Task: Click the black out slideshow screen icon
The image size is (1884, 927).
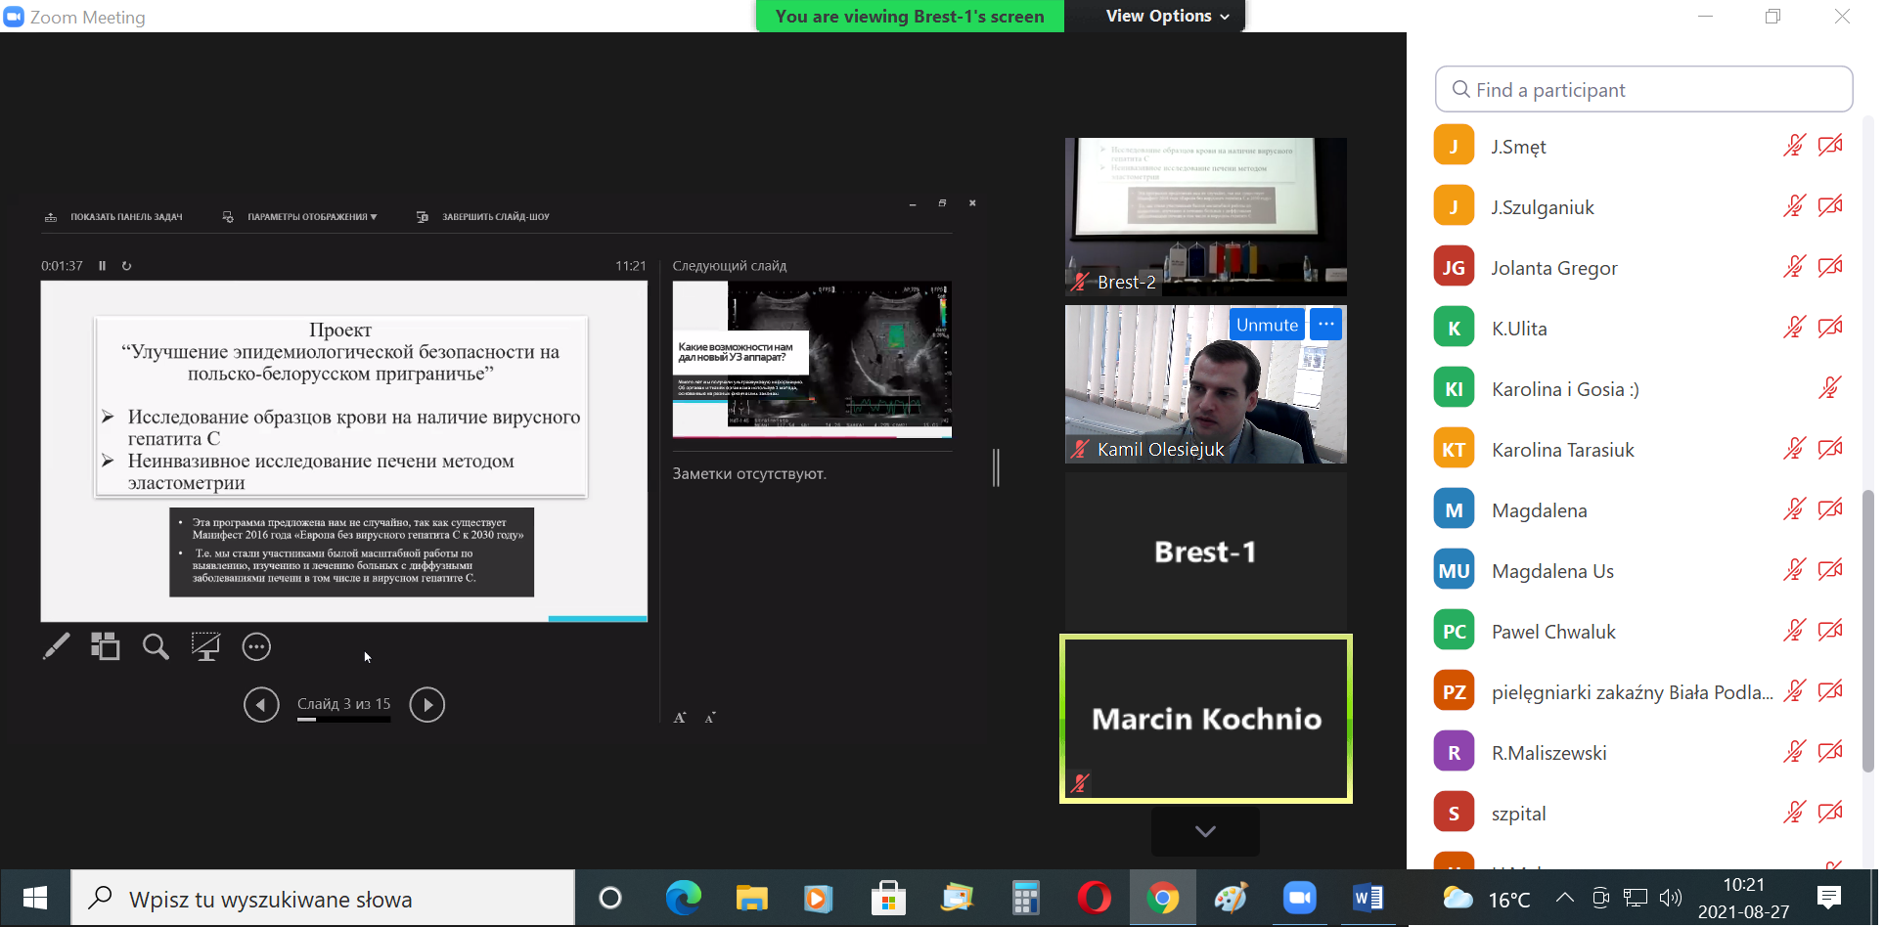Action: click(x=205, y=646)
